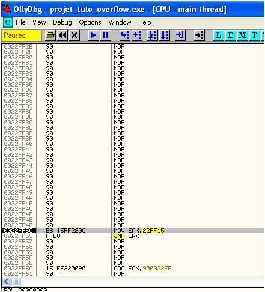This screenshot has height=292, width=265.
Task: Click the Step over toolbar icon
Action: click(137, 35)
